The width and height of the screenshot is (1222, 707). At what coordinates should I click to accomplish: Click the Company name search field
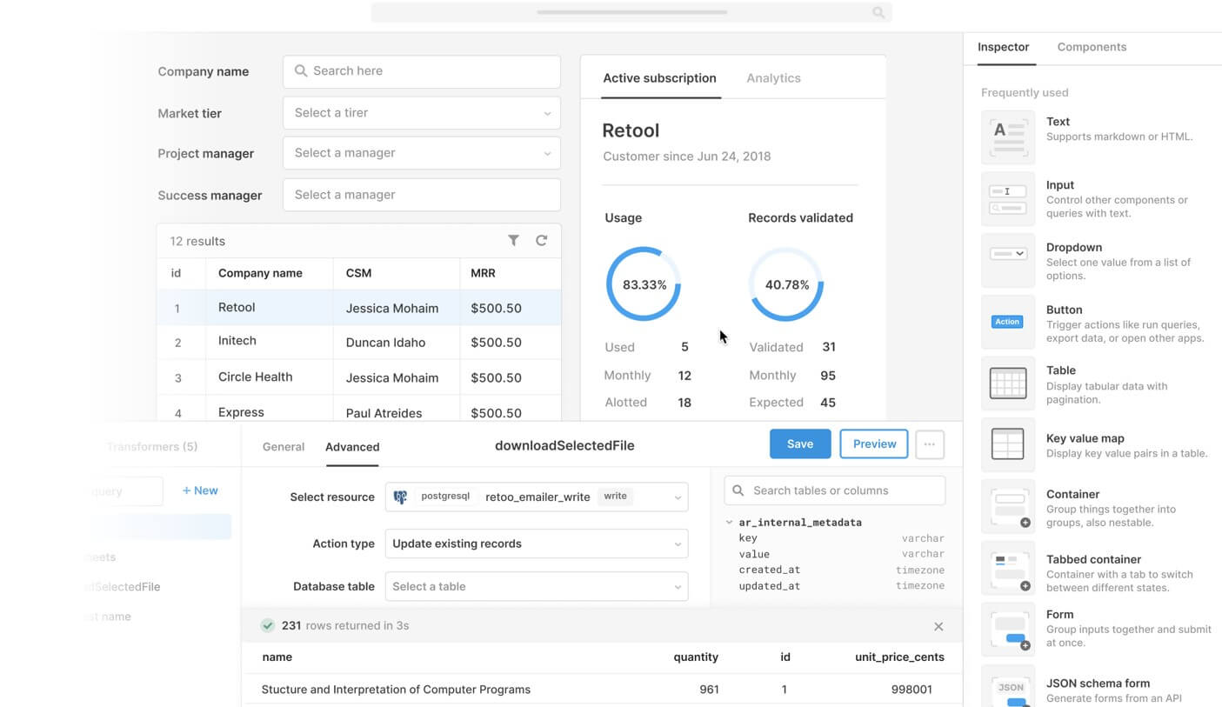[x=421, y=70]
